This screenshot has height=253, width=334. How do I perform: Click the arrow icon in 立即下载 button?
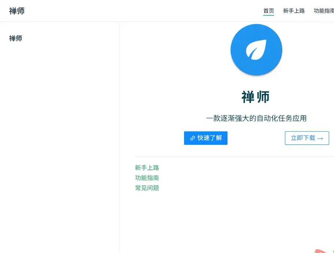pos(320,138)
